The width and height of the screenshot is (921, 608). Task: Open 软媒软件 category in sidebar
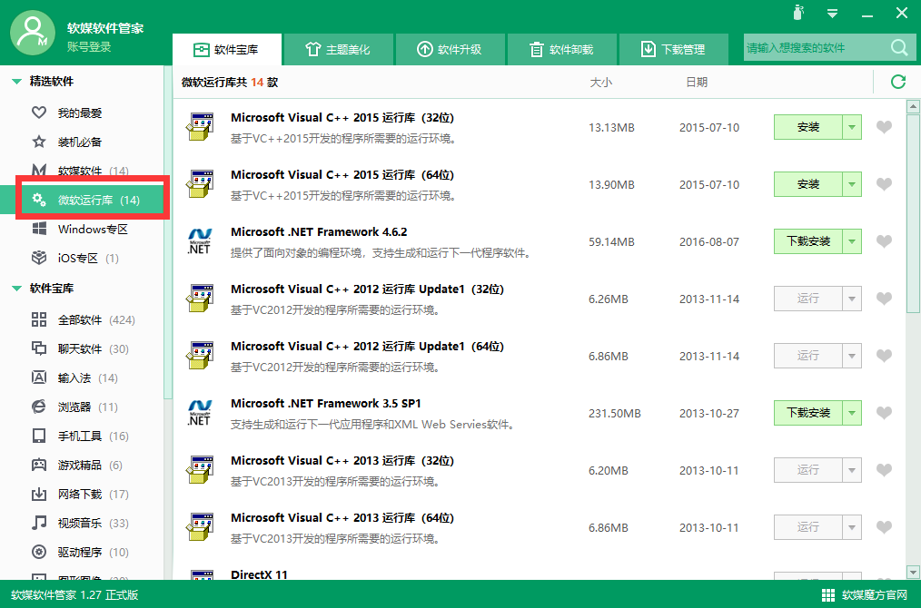point(80,171)
